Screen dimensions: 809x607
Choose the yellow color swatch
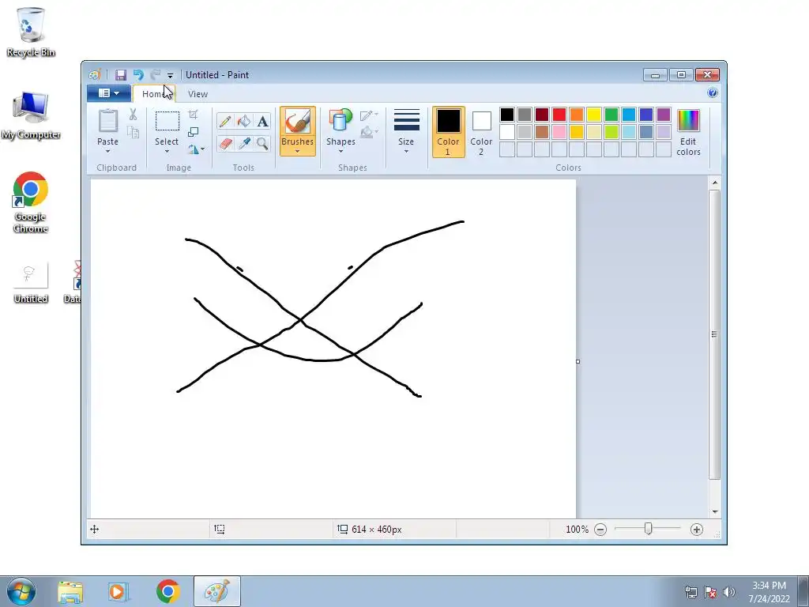tap(594, 115)
